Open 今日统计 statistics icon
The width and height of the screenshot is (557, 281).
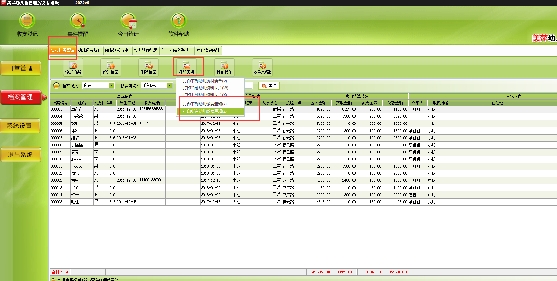(128, 21)
